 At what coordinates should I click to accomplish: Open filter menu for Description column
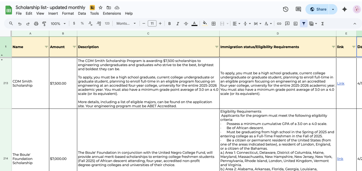coord(217,47)
